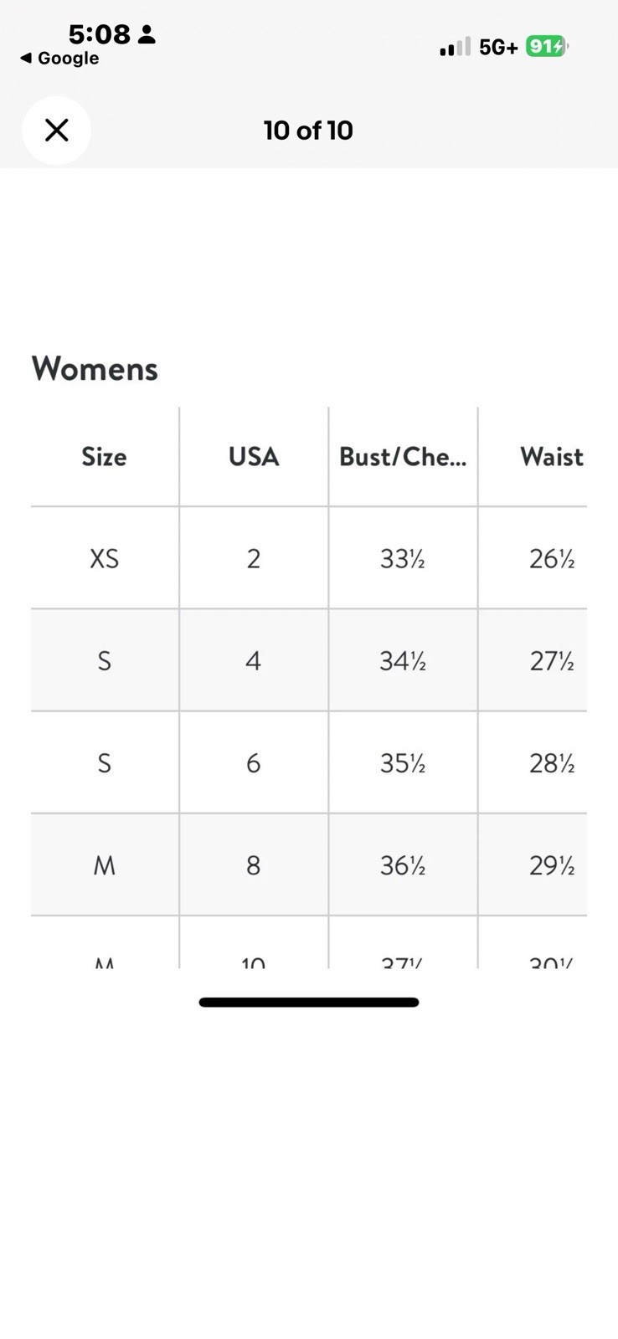Tap the 33½ bust measurement cell

(x=403, y=558)
